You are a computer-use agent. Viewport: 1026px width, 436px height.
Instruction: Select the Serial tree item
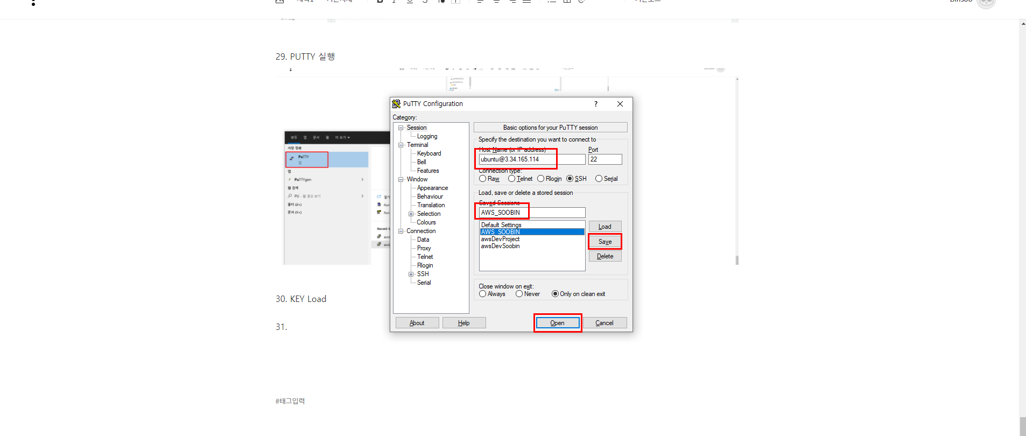pyautogui.click(x=424, y=283)
